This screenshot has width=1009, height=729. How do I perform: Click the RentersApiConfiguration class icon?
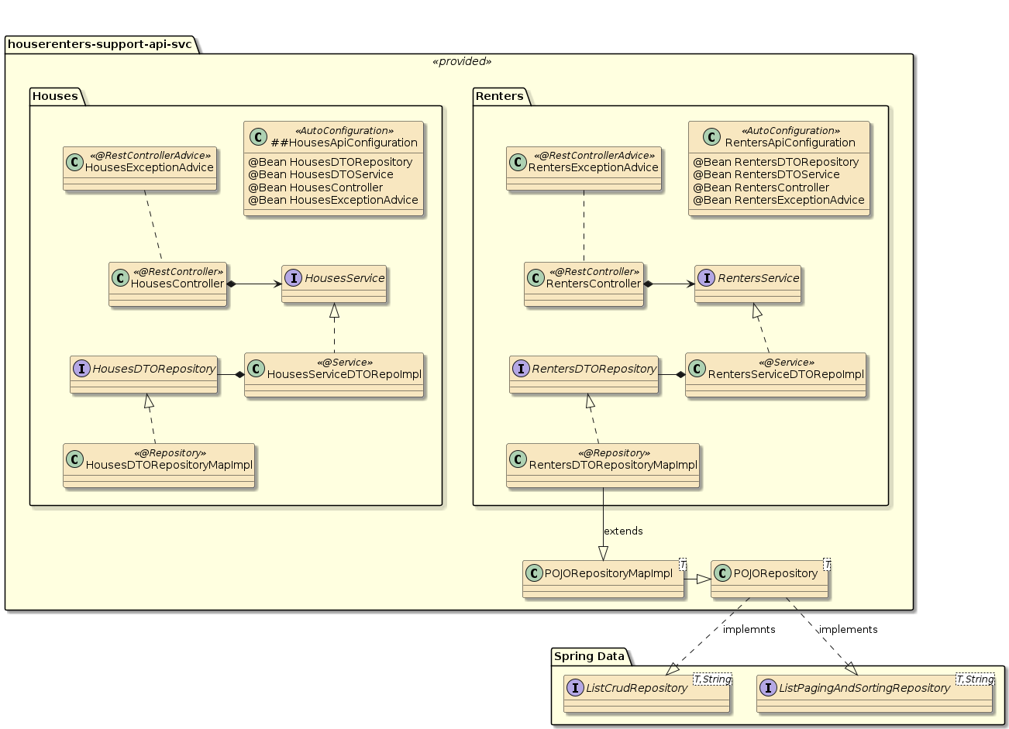click(x=711, y=137)
